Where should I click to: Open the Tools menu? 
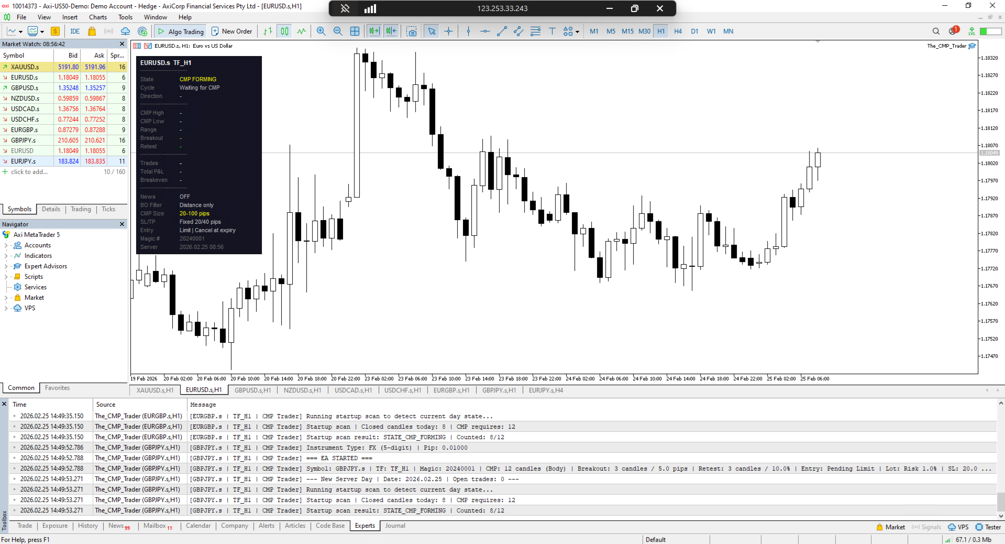[x=125, y=17]
